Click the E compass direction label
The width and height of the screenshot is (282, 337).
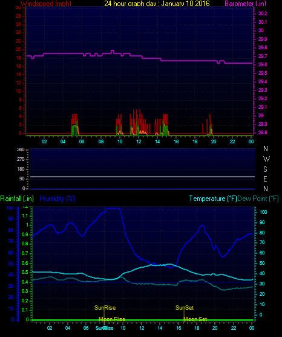pos(265,179)
